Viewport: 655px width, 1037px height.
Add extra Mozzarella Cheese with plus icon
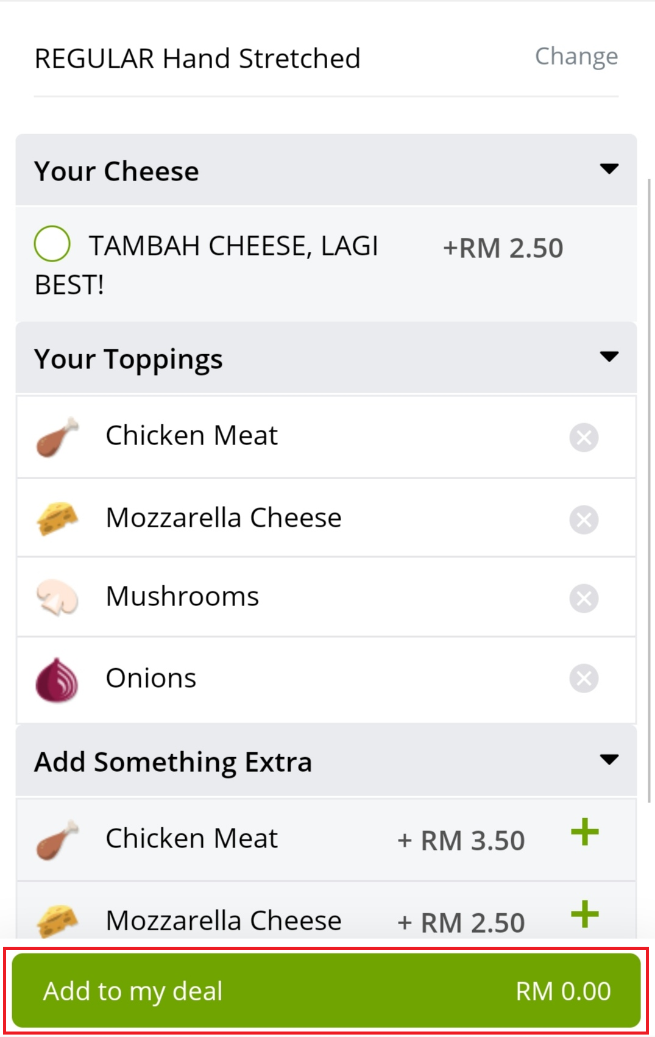pos(585,914)
